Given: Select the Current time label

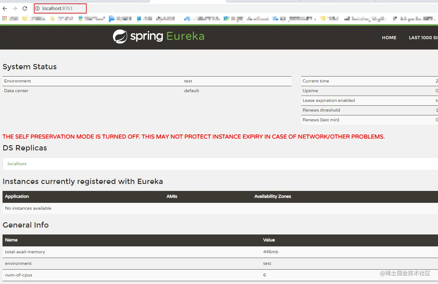Looking at the screenshot, I should tap(316, 81).
